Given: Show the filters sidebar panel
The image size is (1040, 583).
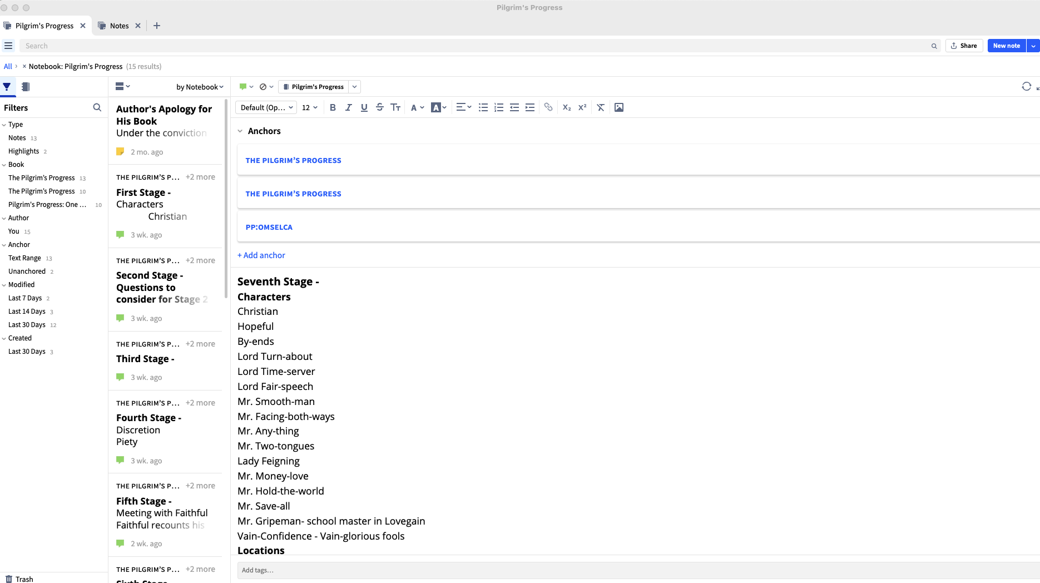Looking at the screenshot, I should tap(7, 87).
